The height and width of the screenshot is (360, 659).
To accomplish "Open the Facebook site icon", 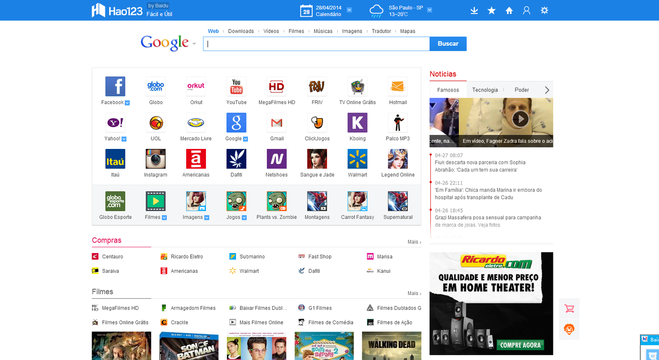I will 115,86.
